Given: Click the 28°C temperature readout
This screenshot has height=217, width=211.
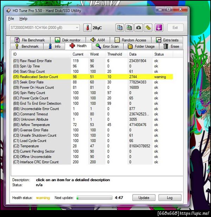Looking at the screenshot, I should tap(97, 28).
